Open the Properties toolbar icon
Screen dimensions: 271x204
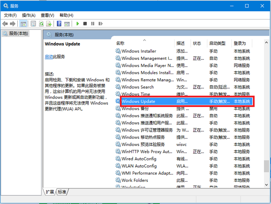pyautogui.click(x=33, y=23)
